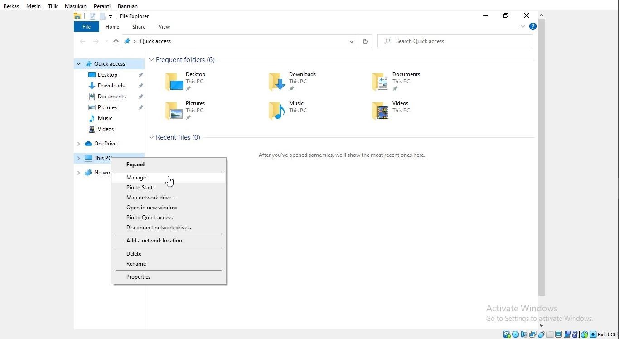This screenshot has height=339, width=619.
Task: Open the Peranti menu
Action: 102,6
